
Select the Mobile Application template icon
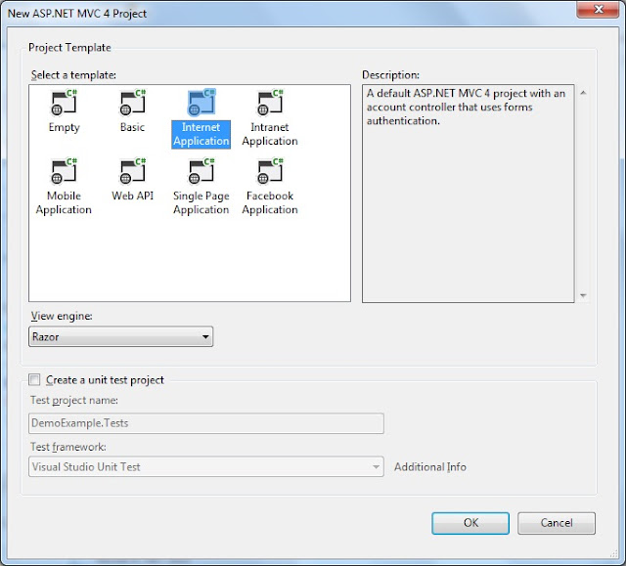pyautogui.click(x=64, y=171)
